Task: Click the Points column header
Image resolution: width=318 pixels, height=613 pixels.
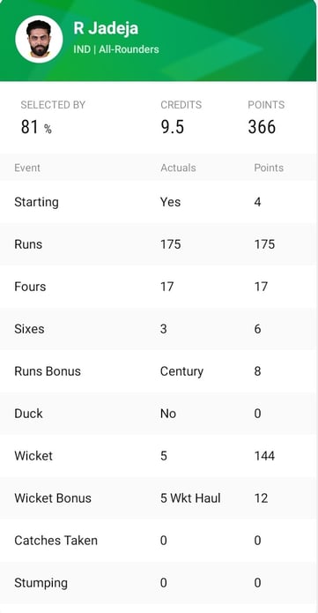Action: point(269,168)
